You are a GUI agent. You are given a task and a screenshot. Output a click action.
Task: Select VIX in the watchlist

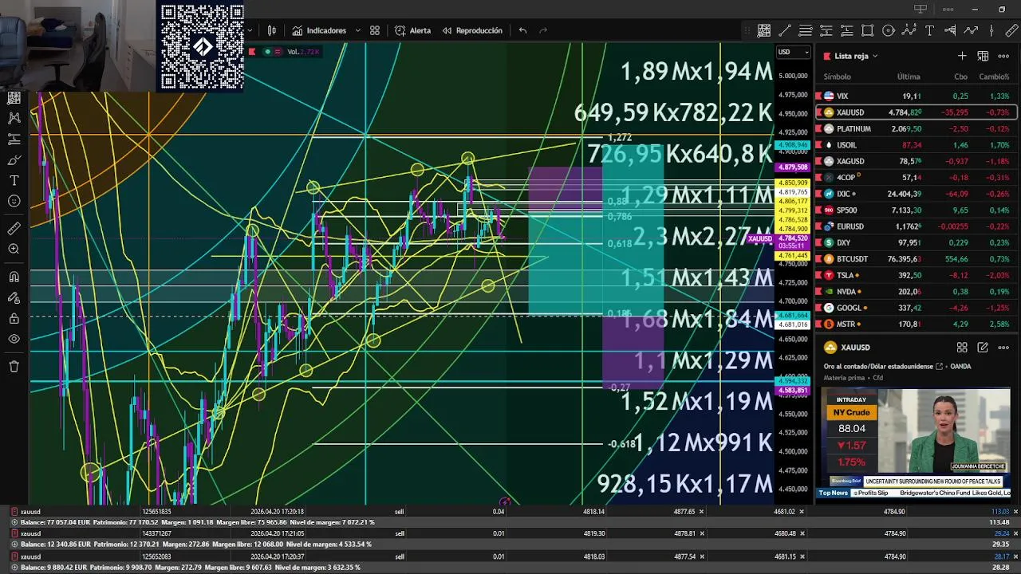pyautogui.click(x=916, y=96)
